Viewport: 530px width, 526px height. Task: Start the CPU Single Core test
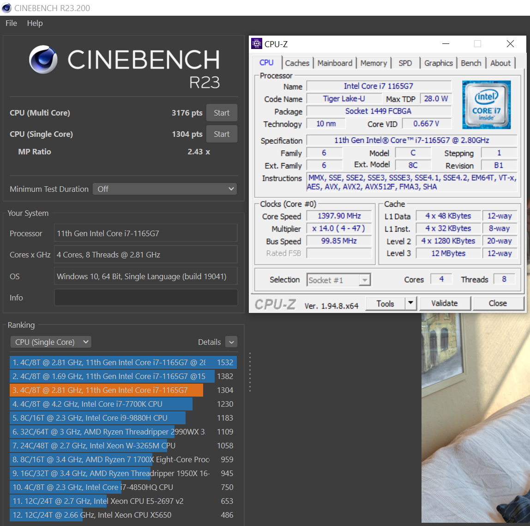point(222,134)
